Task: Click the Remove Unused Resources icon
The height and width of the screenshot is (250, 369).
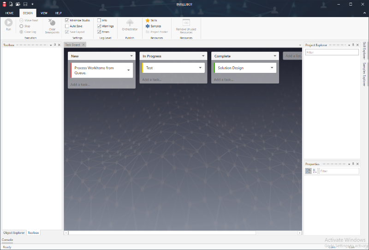Action: click(186, 23)
